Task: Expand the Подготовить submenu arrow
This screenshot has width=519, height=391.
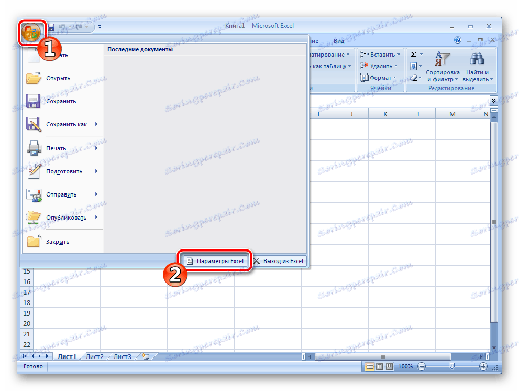Action: pyautogui.click(x=96, y=171)
